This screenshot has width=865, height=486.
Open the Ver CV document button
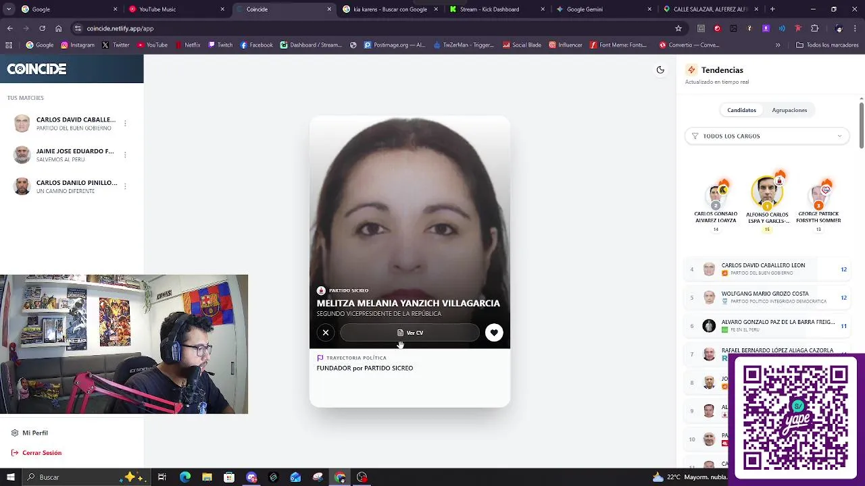(x=410, y=333)
